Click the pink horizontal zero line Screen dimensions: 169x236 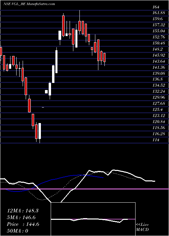[x=84, y=189]
